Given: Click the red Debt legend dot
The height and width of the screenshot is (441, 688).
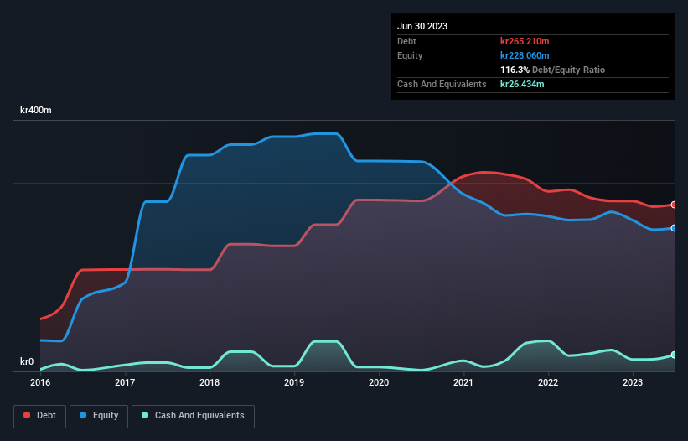Looking at the screenshot, I should [27, 415].
